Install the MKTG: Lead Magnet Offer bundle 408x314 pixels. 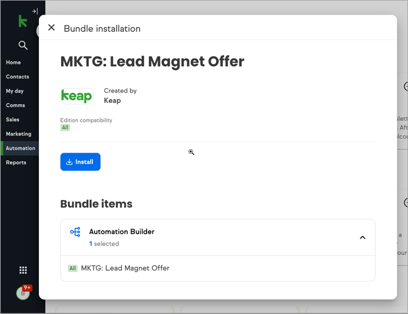coord(80,162)
